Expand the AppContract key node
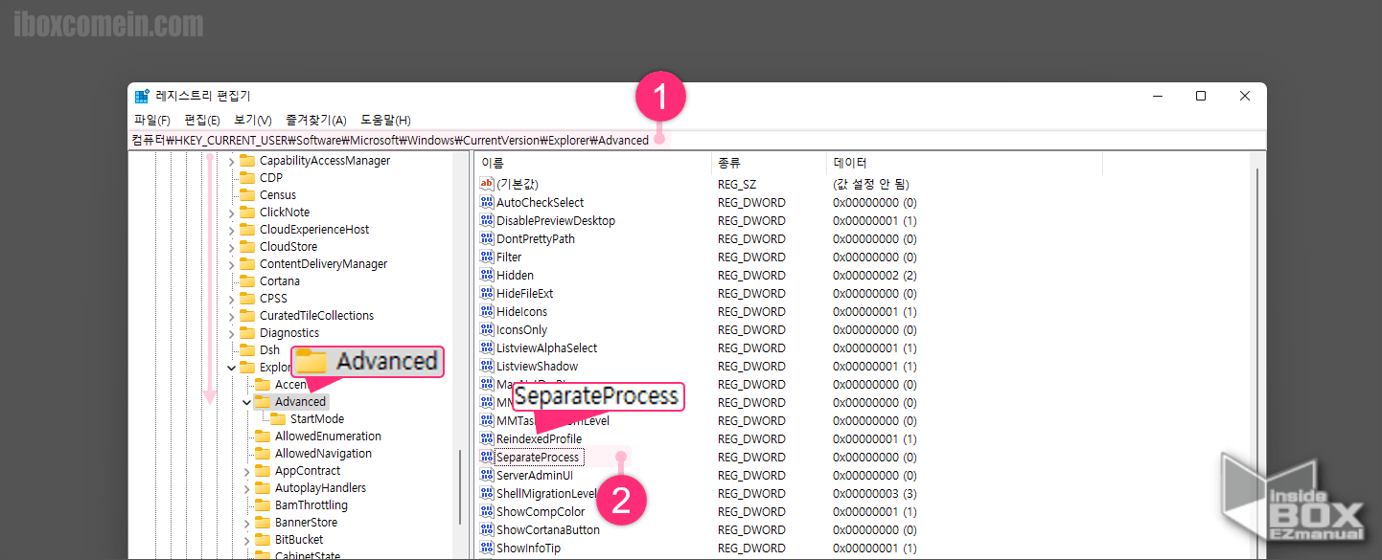 point(246,471)
